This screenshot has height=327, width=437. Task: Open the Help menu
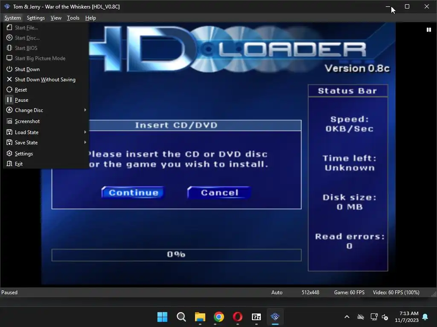pyautogui.click(x=90, y=18)
